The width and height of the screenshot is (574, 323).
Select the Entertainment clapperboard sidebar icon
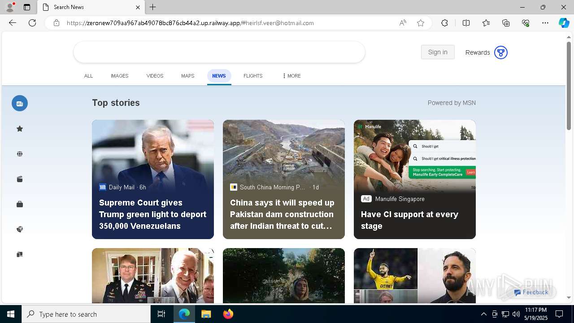[x=20, y=179]
